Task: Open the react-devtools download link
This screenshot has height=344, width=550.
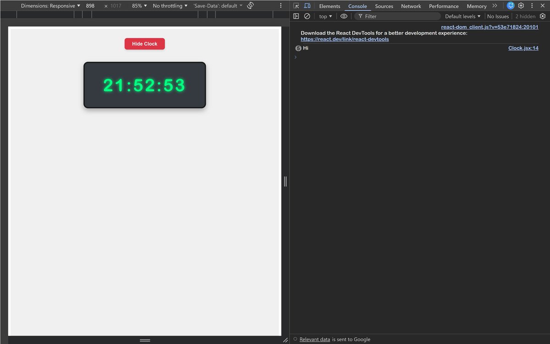Action: point(345,39)
